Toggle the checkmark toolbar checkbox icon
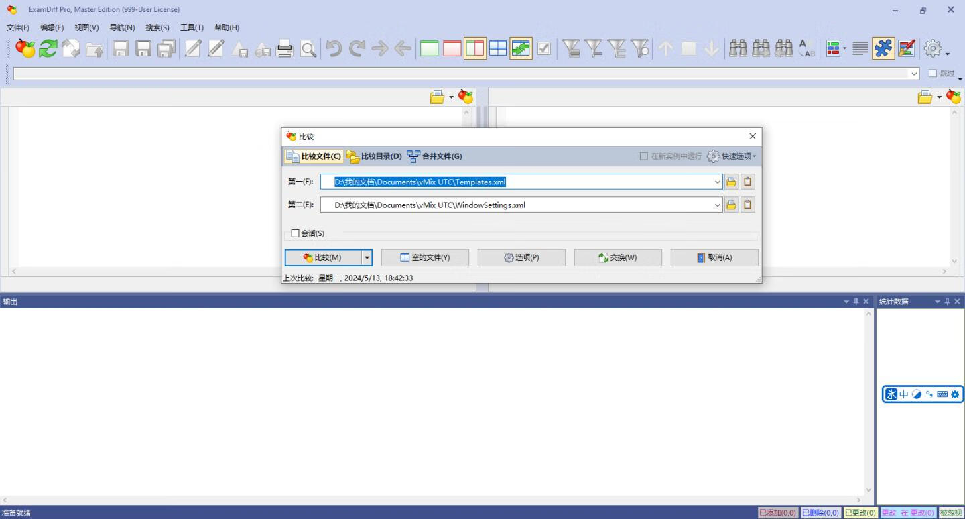965x519 pixels. pyautogui.click(x=544, y=48)
